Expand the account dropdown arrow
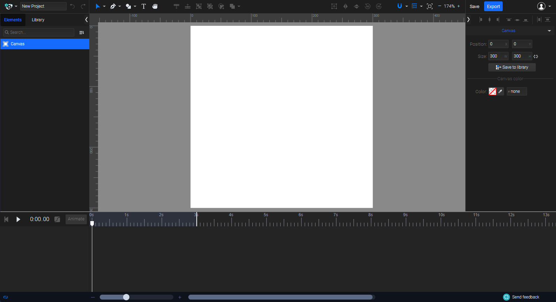Viewport: 556px width, 302px height. [550, 6]
